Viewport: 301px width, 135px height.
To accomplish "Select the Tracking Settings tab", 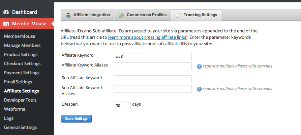I will point(196,15).
